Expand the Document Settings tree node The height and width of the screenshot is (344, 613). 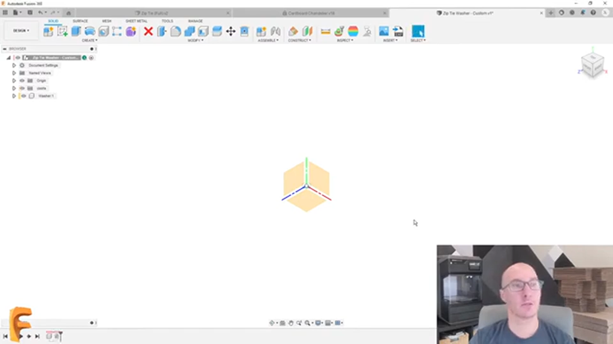click(x=14, y=65)
